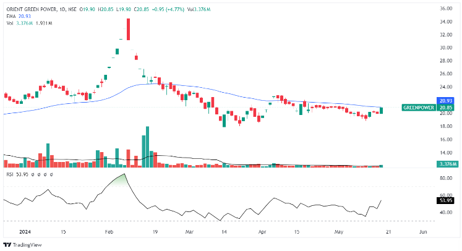This screenshot has height=251, width=462.
Task: Click the 36.00 level on price scale
Action: [446, 9]
